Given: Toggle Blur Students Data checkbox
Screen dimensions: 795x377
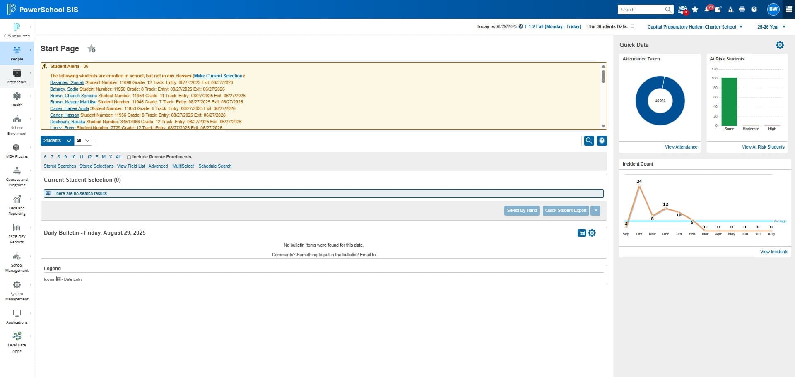Looking at the screenshot, I should [632, 26].
